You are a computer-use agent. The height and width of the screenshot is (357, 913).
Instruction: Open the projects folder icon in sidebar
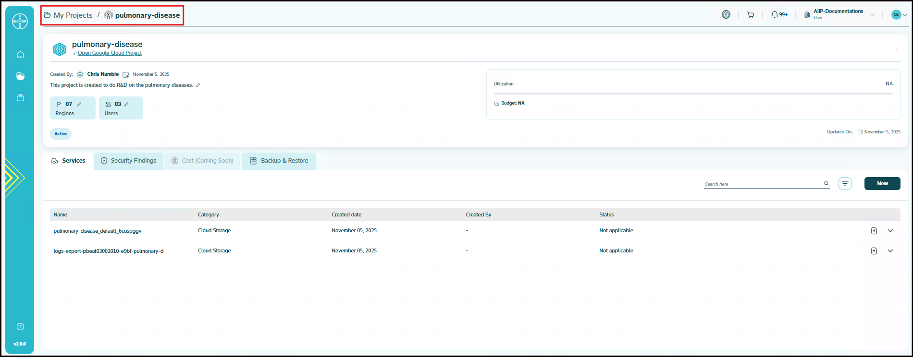click(20, 76)
